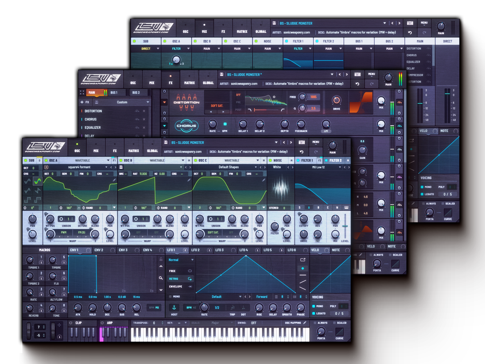Toggle the Legato voicing checkbox in front window
The width and height of the screenshot is (485, 364).
(314, 313)
